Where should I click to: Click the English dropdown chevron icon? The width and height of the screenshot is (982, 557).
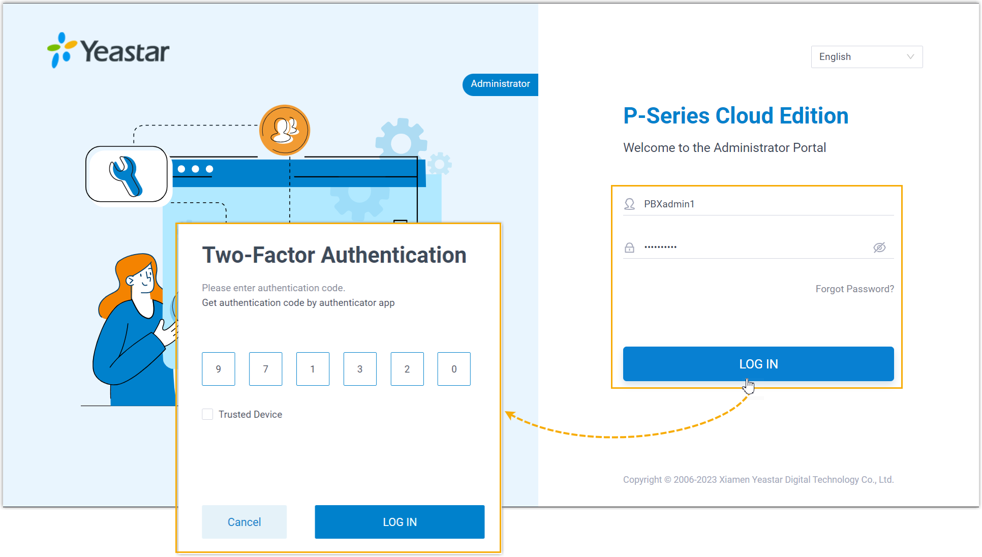pos(910,57)
